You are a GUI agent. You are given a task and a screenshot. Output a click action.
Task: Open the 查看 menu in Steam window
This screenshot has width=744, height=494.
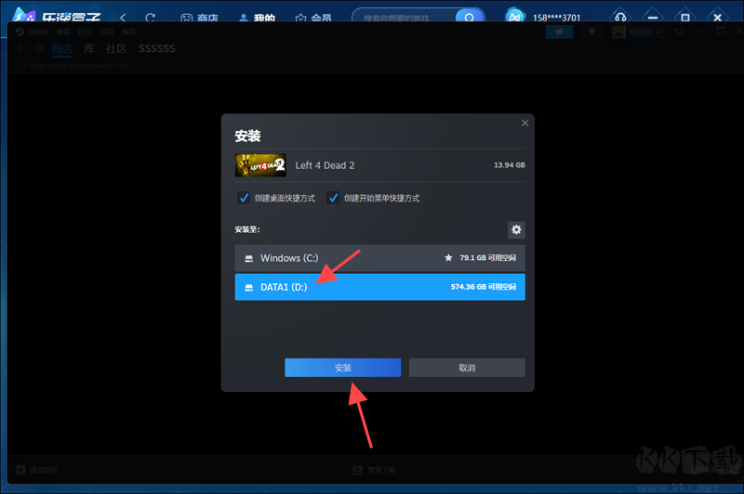point(62,32)
